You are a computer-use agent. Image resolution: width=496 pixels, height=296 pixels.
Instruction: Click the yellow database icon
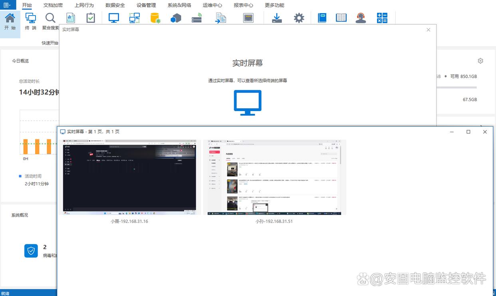pyautogui.click(x=155, y=18)
